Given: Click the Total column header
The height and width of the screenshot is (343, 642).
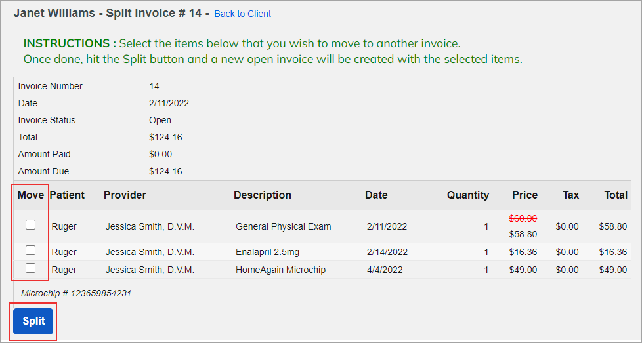Looking at the screenshot, I should [x=616, y=195].
